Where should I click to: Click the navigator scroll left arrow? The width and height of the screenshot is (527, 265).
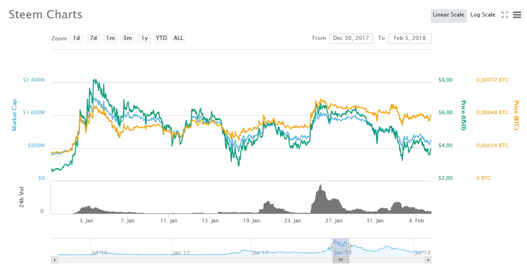[x=54, y=259]
